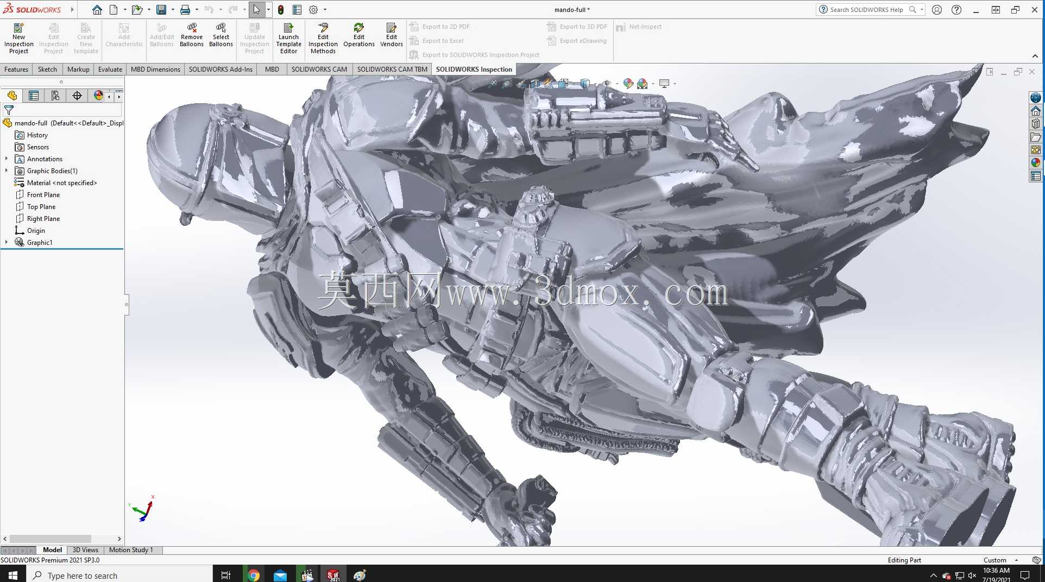Screen dimensions: 1045x582
Task: Click the Home (Welcome) icon in the top toolbar
Action: coord(97,10)
